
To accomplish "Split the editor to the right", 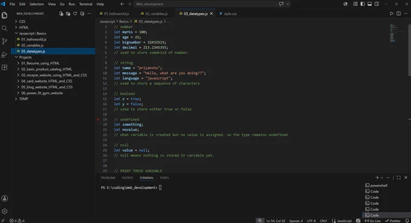I will click(398, 14).
